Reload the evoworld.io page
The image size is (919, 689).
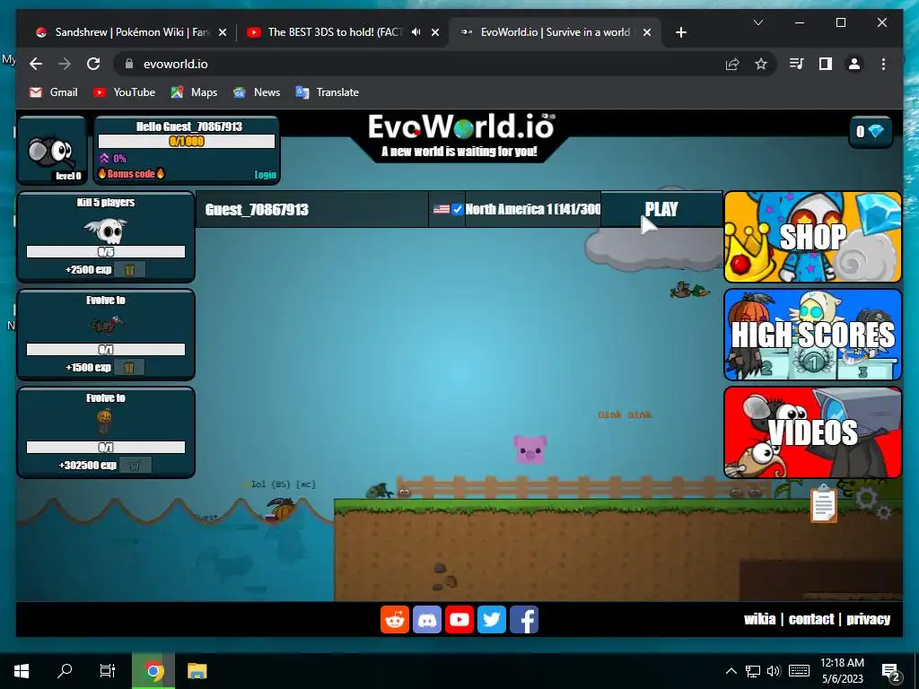coord(93,64)
